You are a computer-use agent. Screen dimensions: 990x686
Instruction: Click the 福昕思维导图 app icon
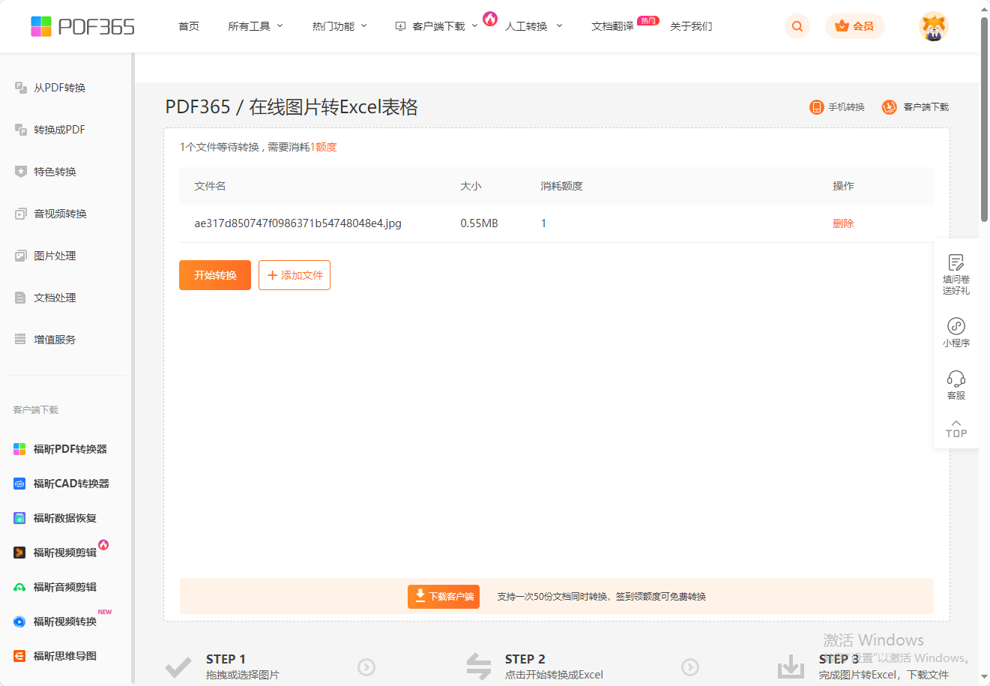pos(19,656)
